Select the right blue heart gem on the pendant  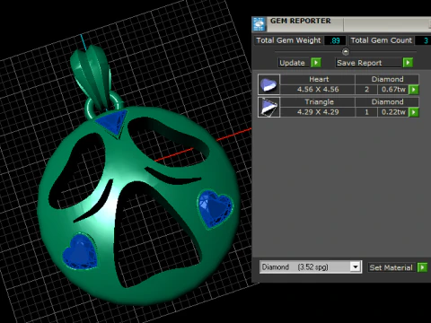215,209
